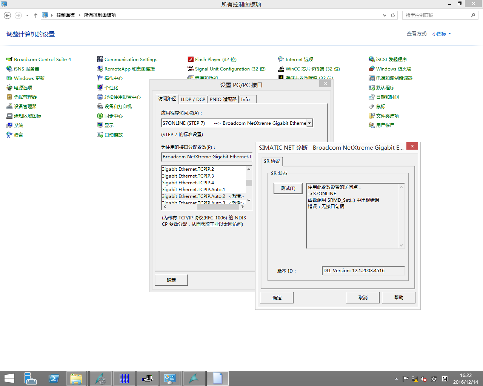Click interface list horizontal scrollbar right arrow
The width and height of the screenshot is (483, 386).
(x=243, y=207)
